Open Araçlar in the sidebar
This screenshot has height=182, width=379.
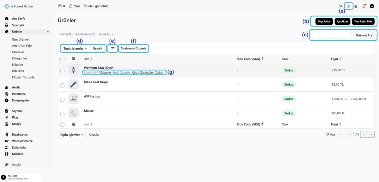pyautogui.click(x=17, y=165)
